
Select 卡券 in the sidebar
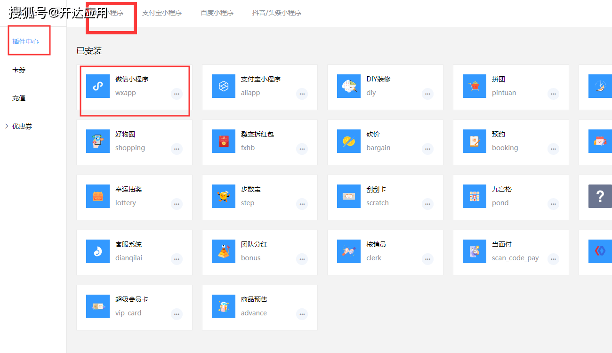19,70
